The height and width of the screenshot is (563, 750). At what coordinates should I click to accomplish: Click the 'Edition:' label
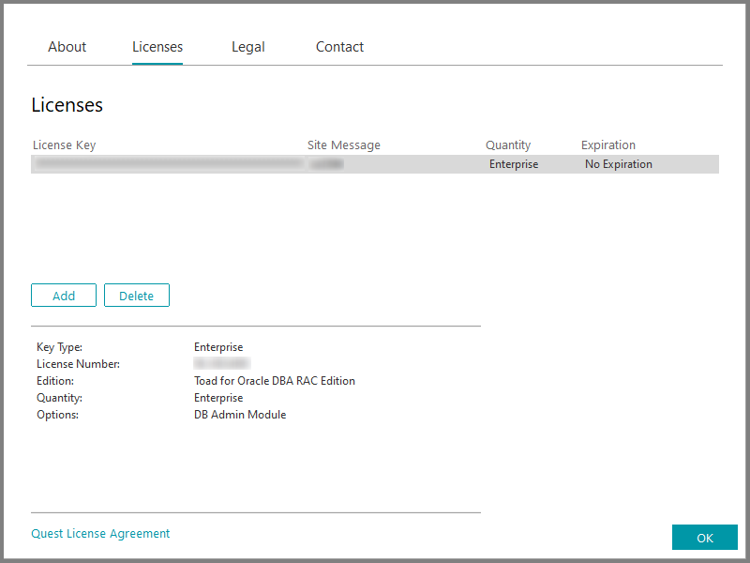coord(55,381)
